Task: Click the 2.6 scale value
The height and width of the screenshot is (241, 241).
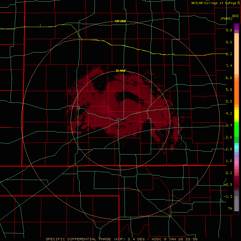Action: point(229,137)
